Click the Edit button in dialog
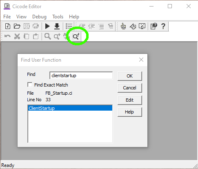198x169 pixels. [x=129, y=100]
